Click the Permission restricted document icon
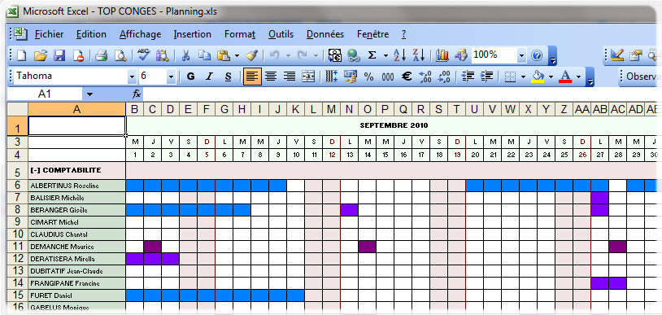Viewport: 662px width, 315px height. (x=78, y=55)
